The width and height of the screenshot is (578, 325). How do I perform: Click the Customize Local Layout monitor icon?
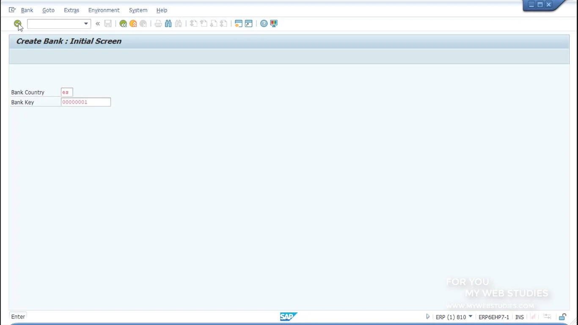pos(274,24)
